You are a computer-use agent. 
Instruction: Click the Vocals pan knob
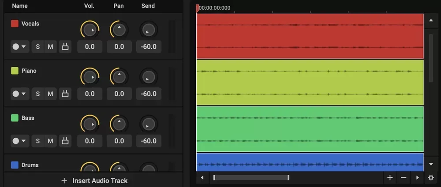click(119, 29)
